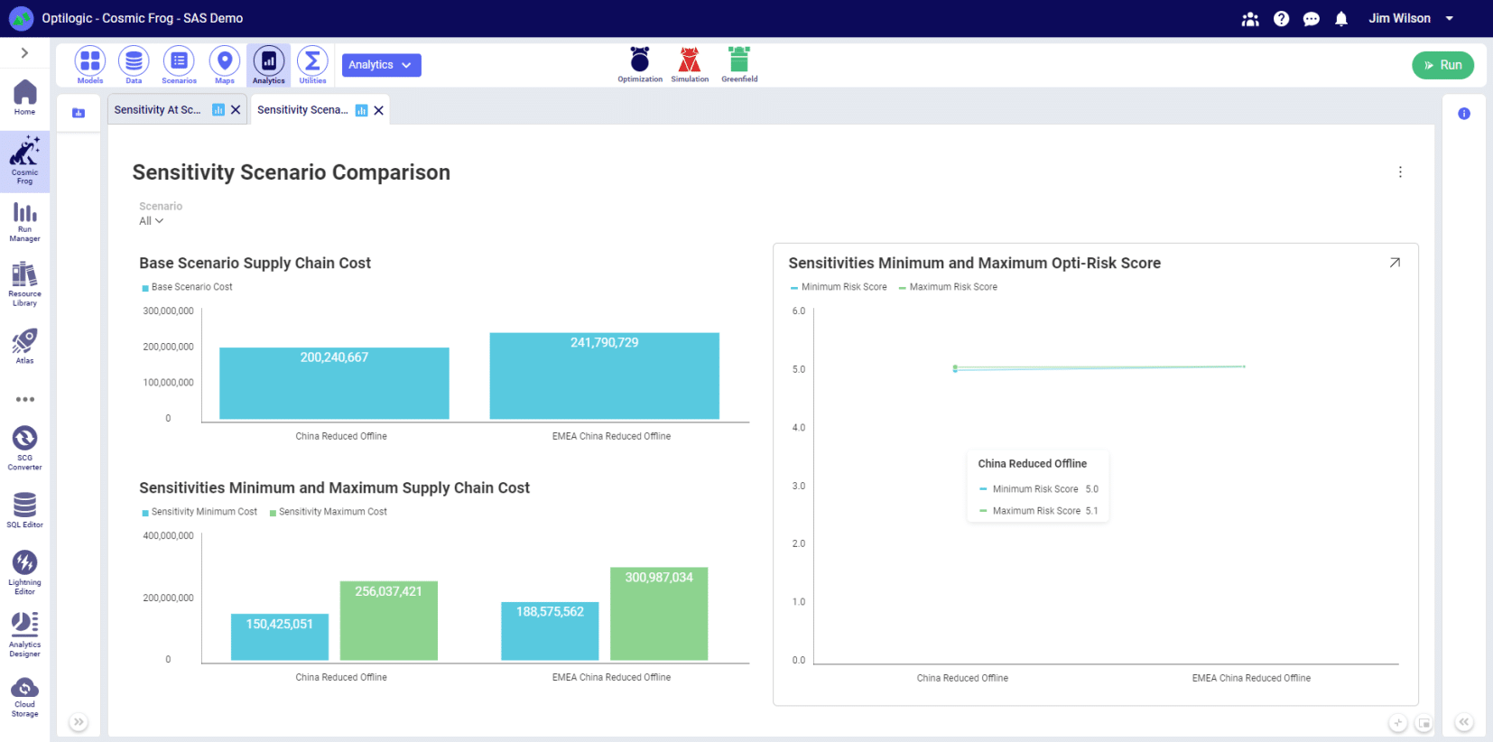Viewport: 1493px width, 742px height.
Task: Open the help question mark icon
Action: [1281, 19]
